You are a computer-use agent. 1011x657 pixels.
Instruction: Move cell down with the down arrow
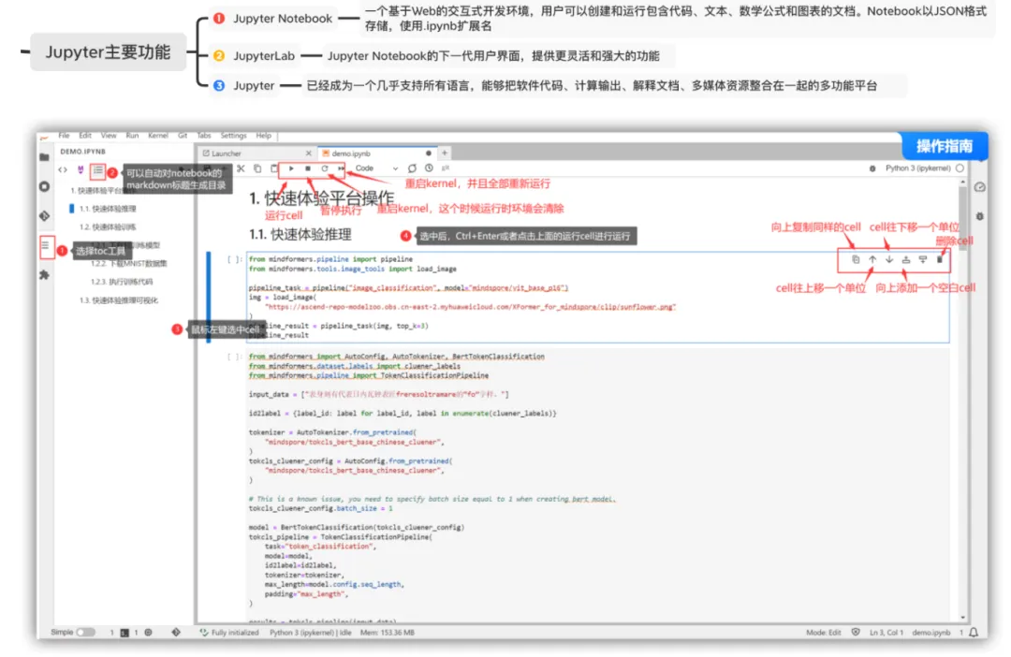coord(889,259)
